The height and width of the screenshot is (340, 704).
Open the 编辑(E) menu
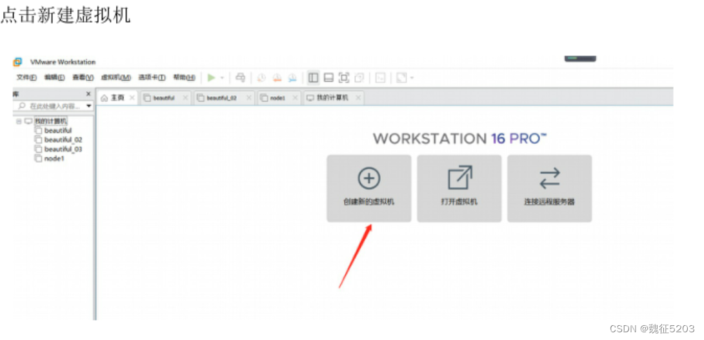point(54,77)
